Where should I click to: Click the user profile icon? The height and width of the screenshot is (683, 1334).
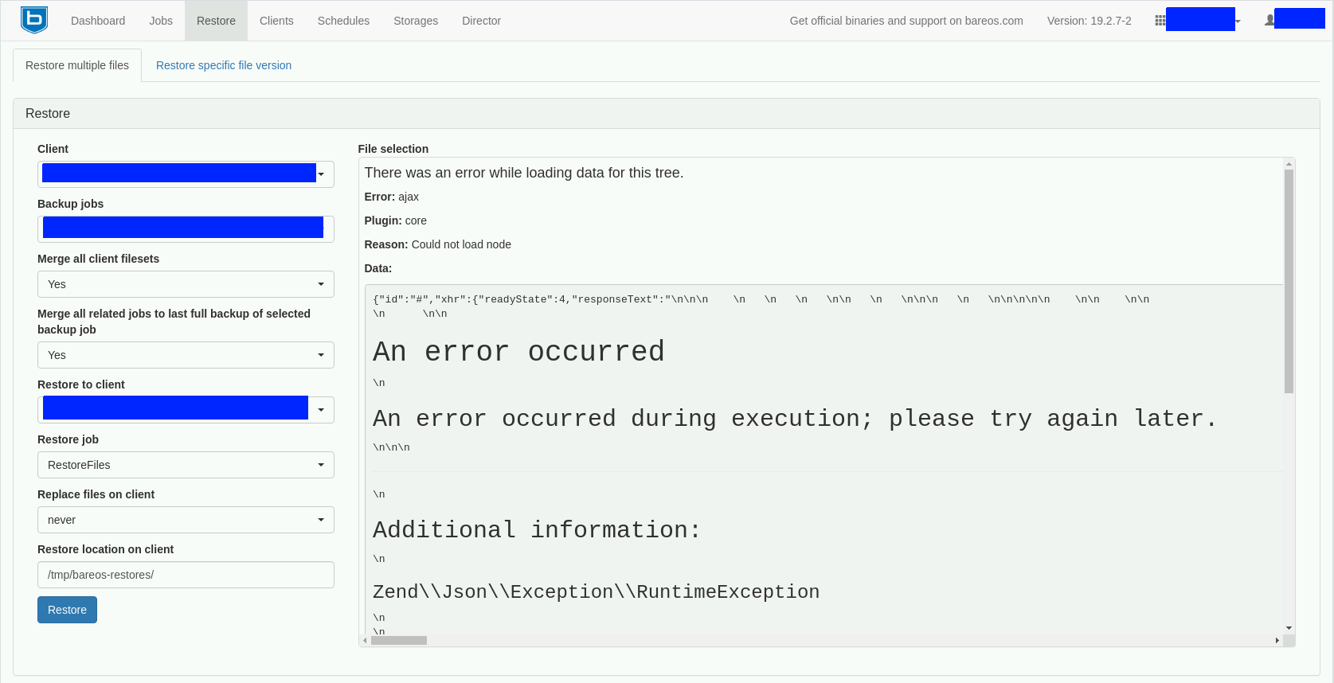point(1269,20)
